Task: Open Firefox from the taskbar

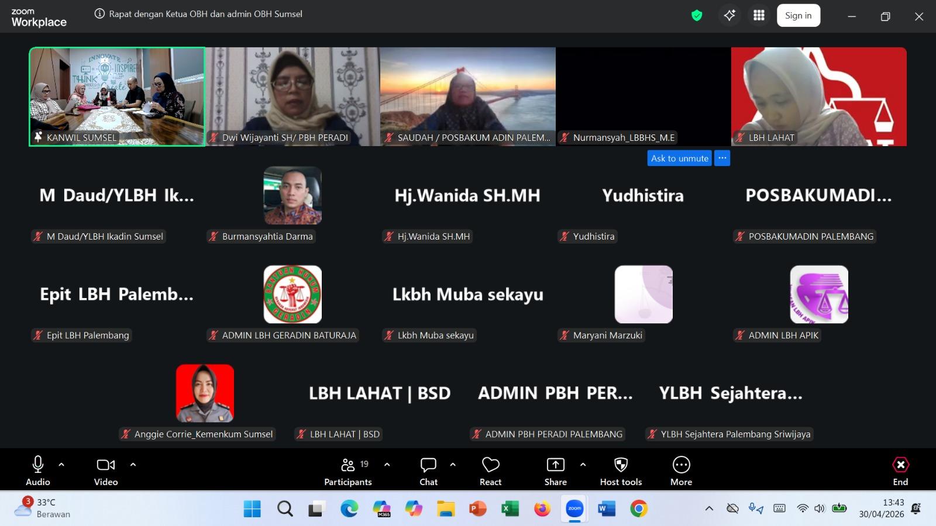Action: tap(542, 509)
